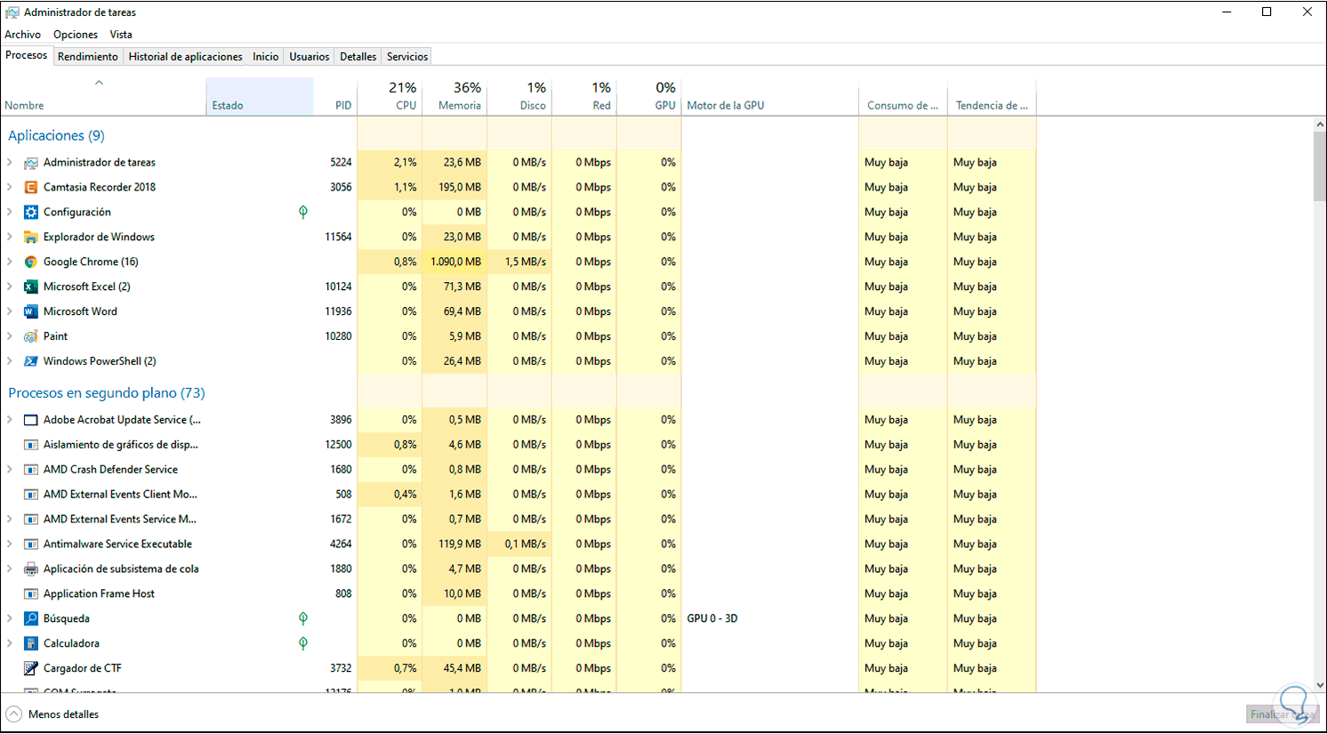1327x734 pixels.
Task: Click the Cargador de CTF icon
Action: 31,669
